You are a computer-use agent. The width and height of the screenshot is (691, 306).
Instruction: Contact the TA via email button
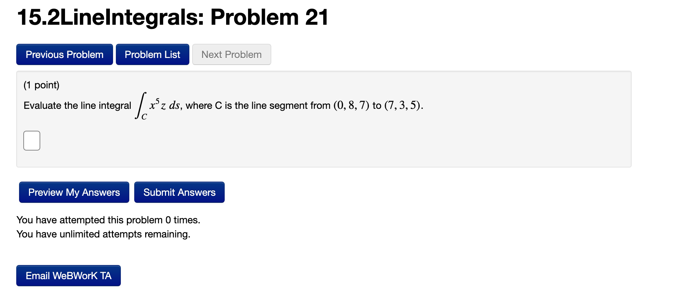pyautogui.click(x=68, y=276)
